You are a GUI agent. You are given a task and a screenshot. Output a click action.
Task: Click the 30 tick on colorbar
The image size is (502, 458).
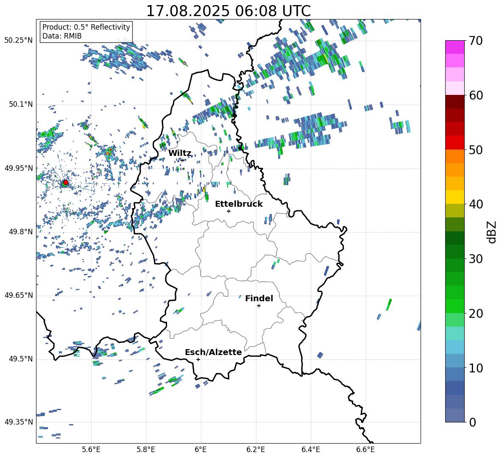tap(476, 259)
